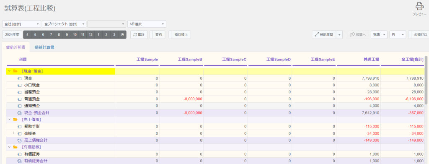This screenshot has height=164, width=429.
Task: Click the subtotal icon beside 有価証券合計
Action: pyautogui.click(x=19, y=161)
